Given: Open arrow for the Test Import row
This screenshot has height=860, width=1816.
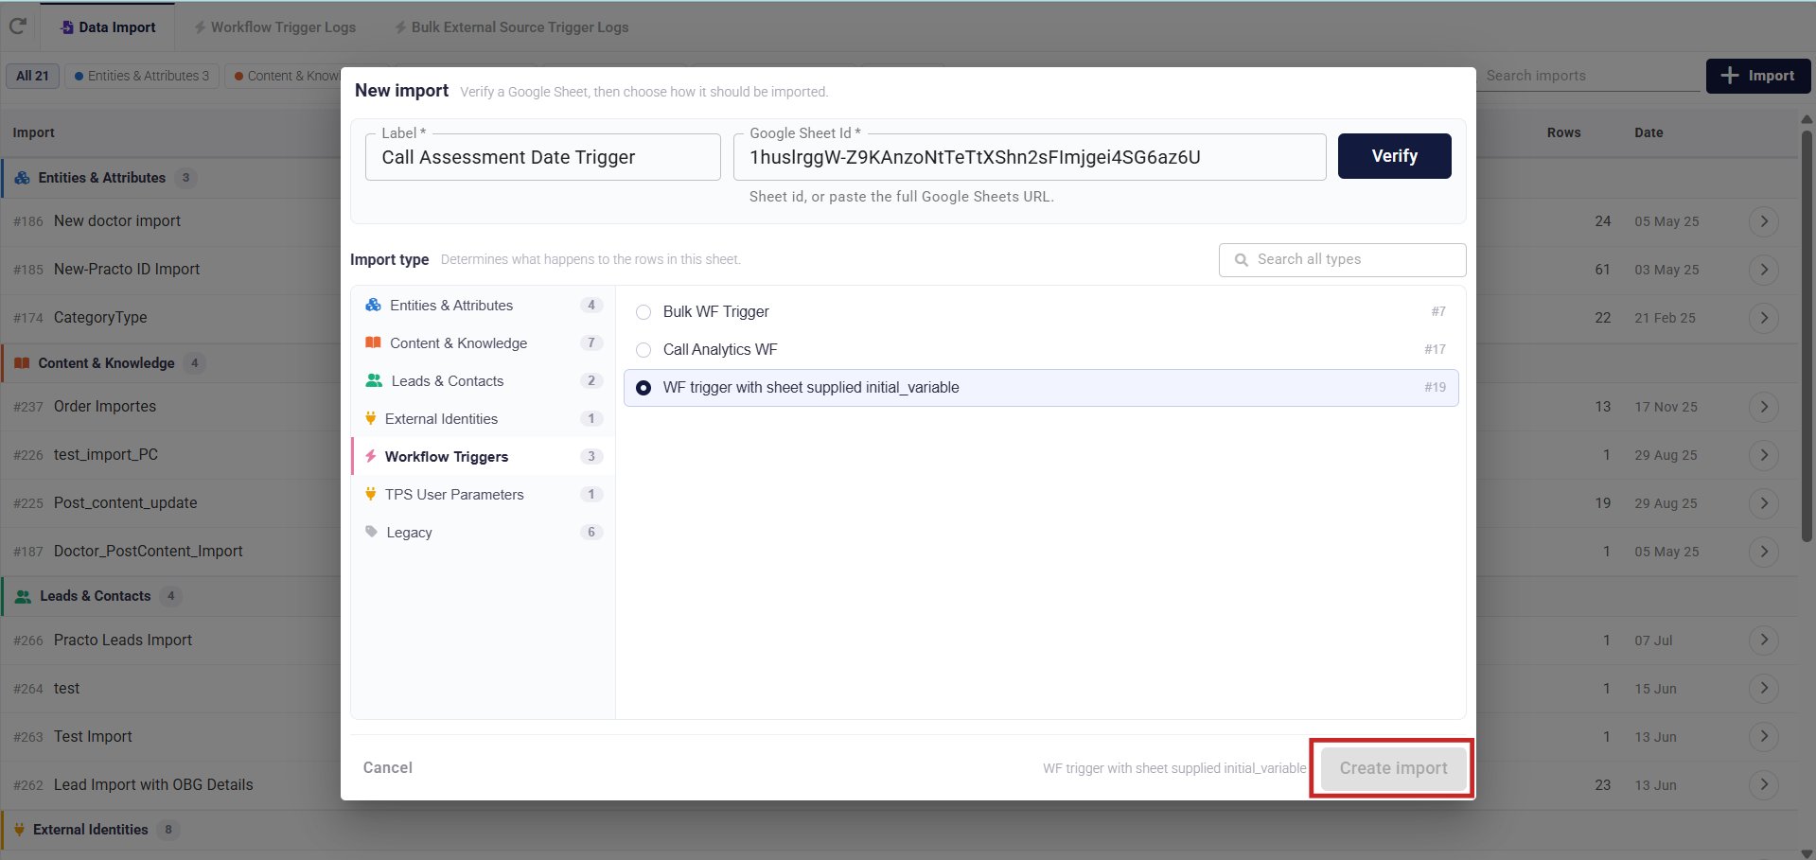Looking at the screenshot, I should tap(1763, 737).
